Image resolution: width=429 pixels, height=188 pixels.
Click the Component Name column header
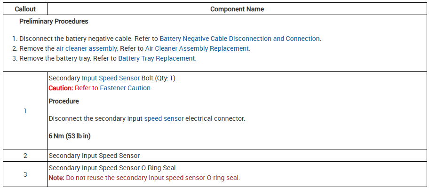pos(237,9)
